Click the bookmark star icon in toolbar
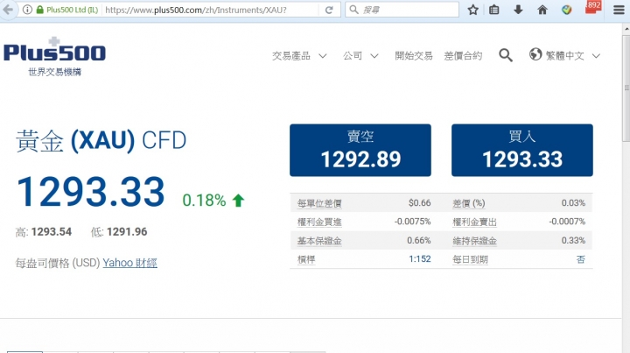Image resolution: width=630 pixels, height=353 pixels. pos(473,10)
